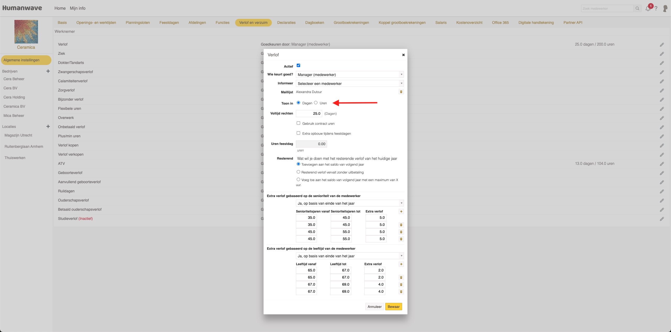This screenshot has width=671, height=332.
Task: Add a new age row with plus icon
Action: pos(401,264)
